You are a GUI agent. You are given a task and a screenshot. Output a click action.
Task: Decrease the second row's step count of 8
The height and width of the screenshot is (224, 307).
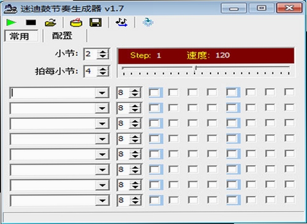coord(135,110)
